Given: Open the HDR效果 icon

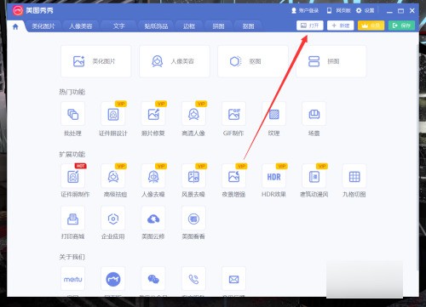Looking at the screenshot, I should (274, 176).
